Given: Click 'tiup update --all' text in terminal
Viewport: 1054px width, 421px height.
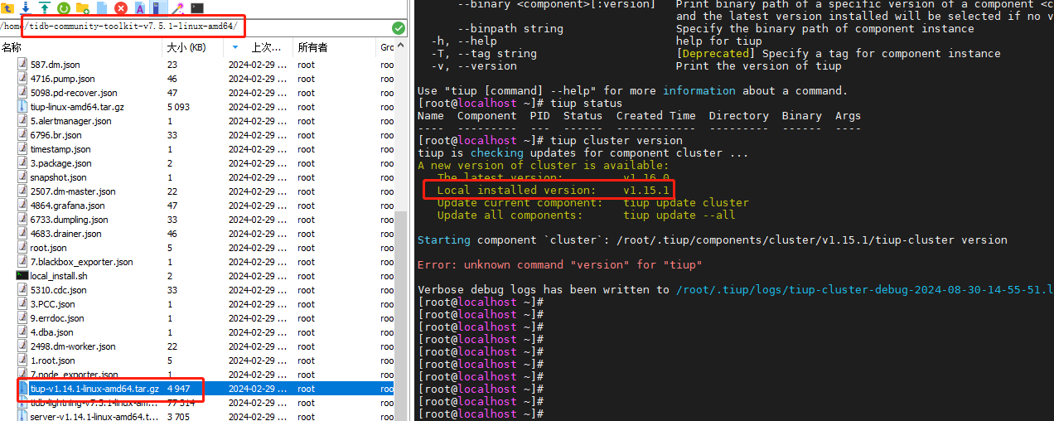Looking at the screenshot, I should pyautogui.click(x=679, y=215).
